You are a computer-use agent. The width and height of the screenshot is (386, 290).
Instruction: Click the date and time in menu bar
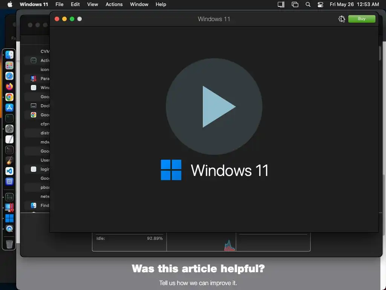354,5
